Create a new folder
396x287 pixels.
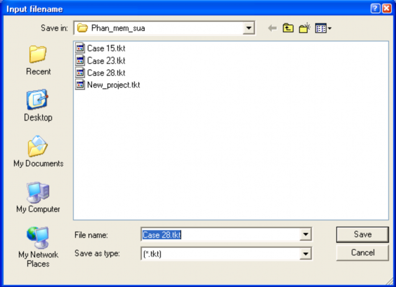[305, 29]
